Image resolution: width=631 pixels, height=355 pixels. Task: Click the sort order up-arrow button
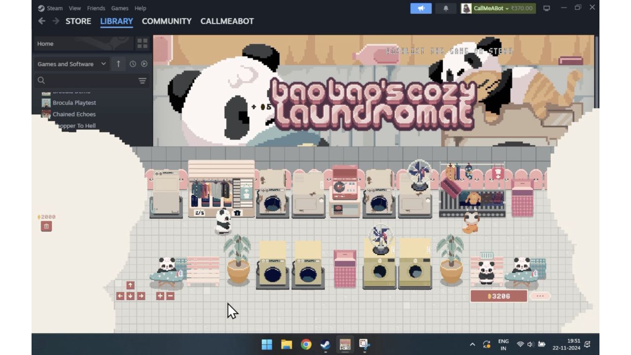coord(118,64)
